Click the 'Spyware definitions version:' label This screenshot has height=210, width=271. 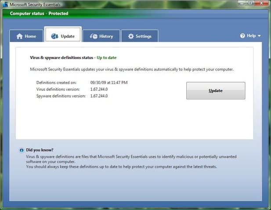point(61,96)
